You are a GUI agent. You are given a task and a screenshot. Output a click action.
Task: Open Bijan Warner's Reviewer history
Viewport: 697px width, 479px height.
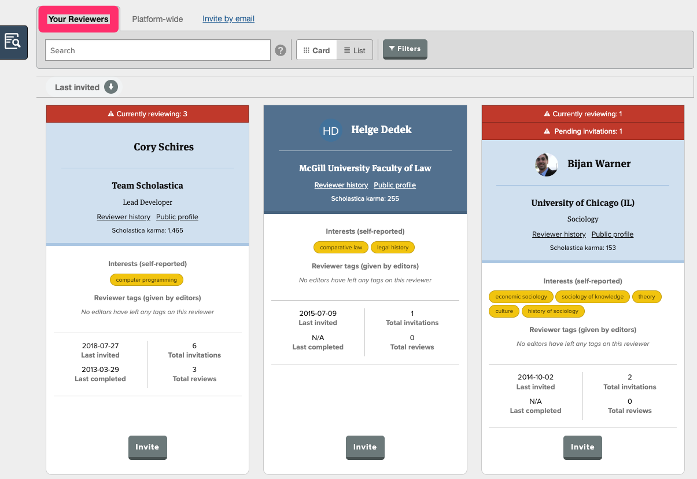[x=559, y=234]
